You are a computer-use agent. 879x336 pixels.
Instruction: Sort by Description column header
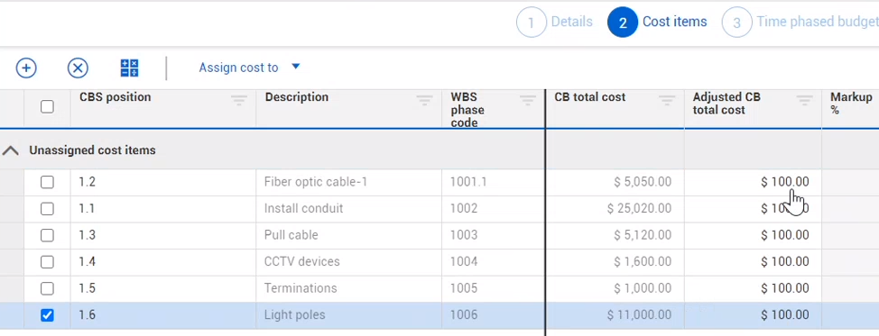[x=297, y=97]
